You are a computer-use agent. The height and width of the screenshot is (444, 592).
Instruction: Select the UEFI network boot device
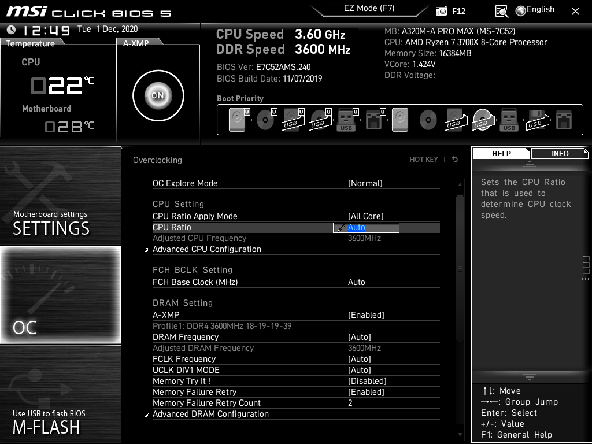(x=375, y=120)
